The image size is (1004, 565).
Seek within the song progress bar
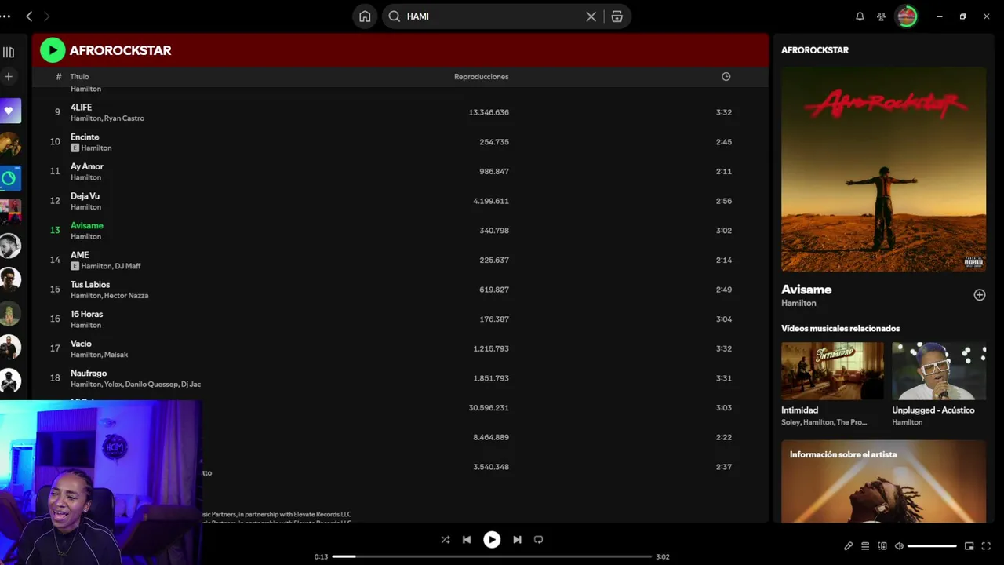[x=492, y=556]
